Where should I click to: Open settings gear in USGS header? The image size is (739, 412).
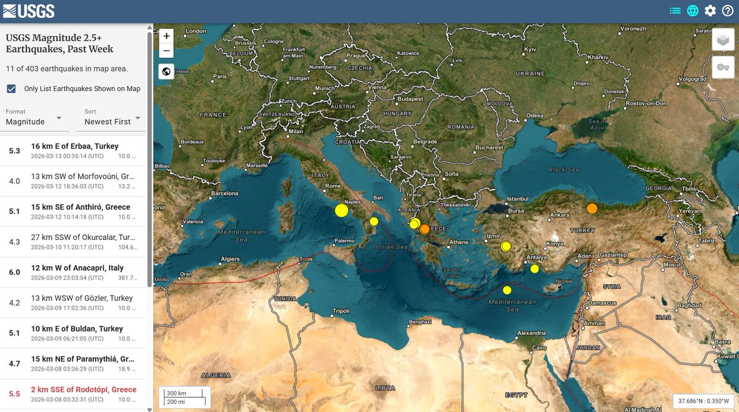710,10
